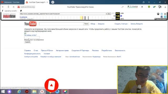This screenshot has height=94, width=168.
Task: Click the Wayback Machine URL field
Action: (63, 14)
